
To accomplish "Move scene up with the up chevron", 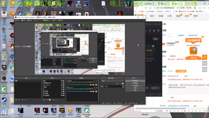I will [22, 100].
